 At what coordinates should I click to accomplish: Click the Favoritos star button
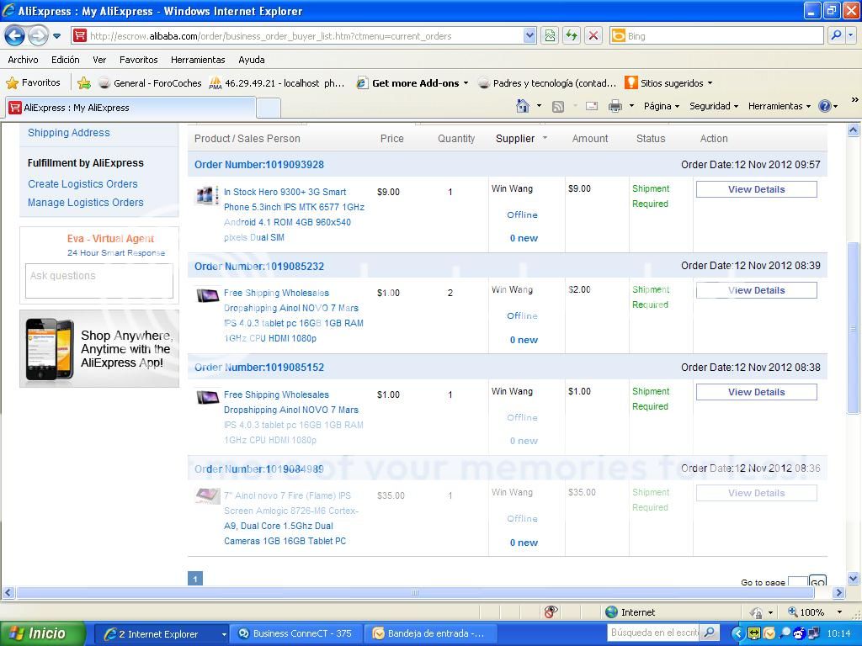click(34, 82)
